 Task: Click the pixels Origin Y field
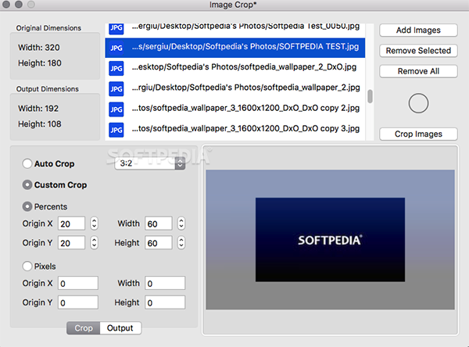(x=78, y=302)
